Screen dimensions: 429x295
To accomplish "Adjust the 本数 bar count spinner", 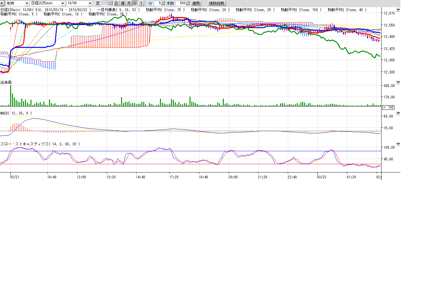I will coord(188,3).
